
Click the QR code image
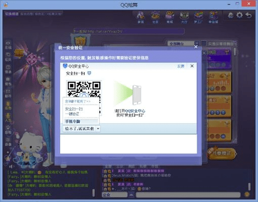pyautogui.click(x=84, y=97)
